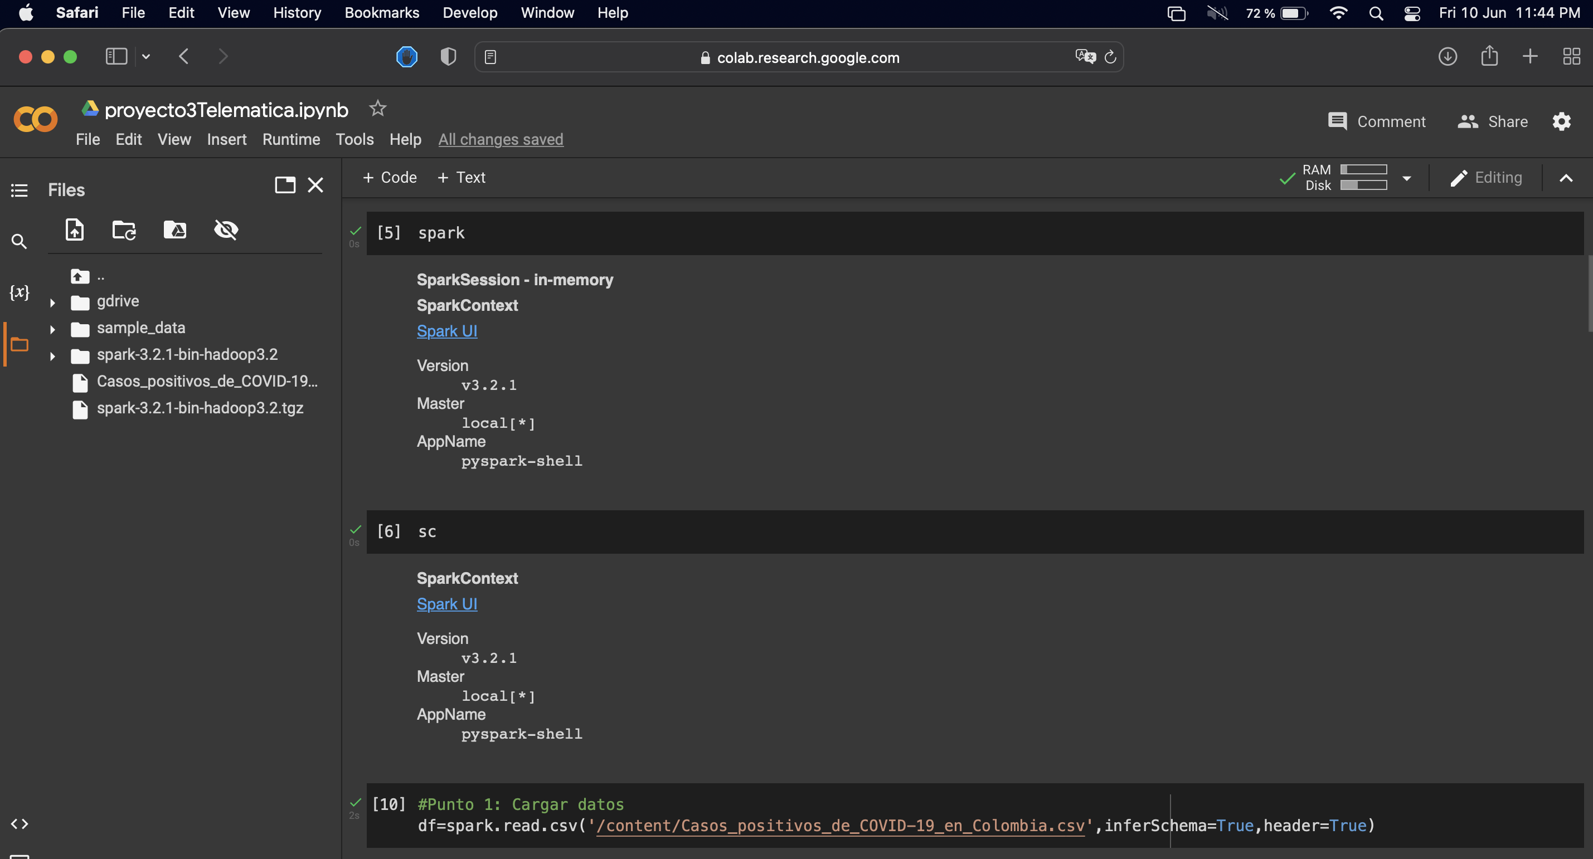Open the code snippets panel icon
Viewport: 1593px width, 859px height.
tap(19, 824)
